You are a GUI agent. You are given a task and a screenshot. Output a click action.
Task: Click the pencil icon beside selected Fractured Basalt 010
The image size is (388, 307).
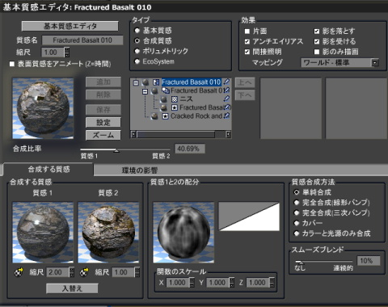(226, 82)
